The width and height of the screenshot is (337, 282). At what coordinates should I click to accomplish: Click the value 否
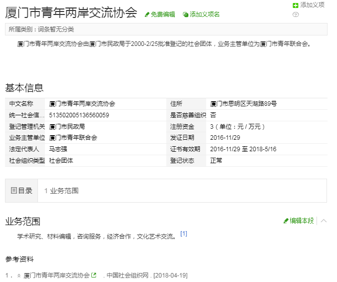[213, 115]
